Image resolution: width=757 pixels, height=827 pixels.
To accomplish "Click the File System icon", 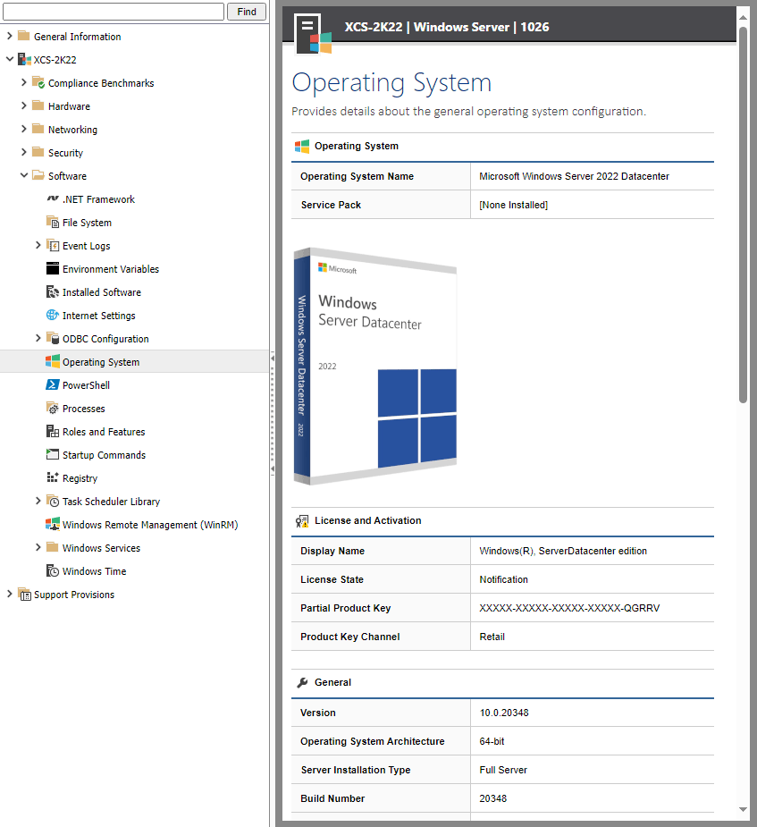I will (53, 222).
